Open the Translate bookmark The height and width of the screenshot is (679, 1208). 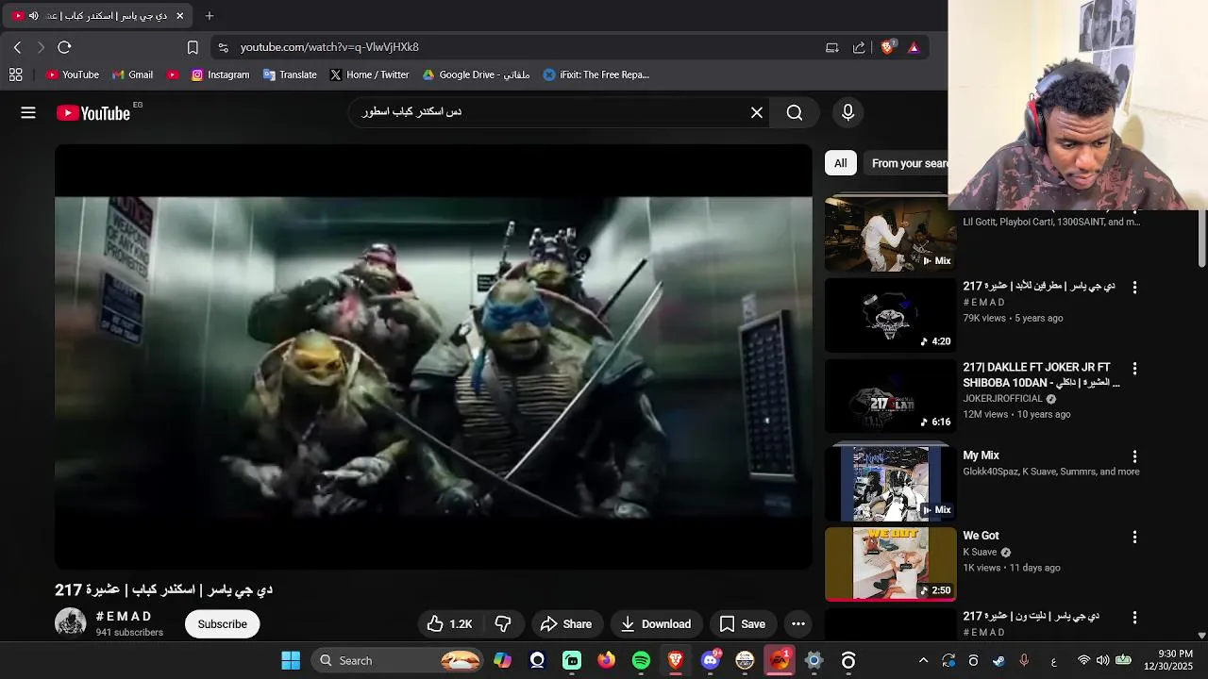[290, 75]
